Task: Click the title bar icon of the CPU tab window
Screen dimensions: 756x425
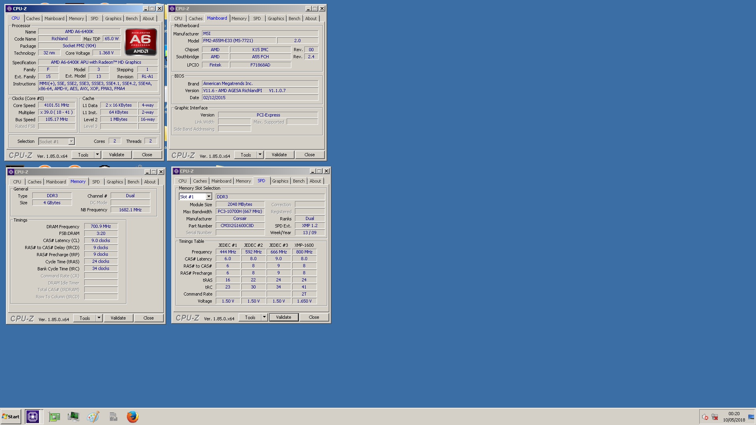Action: [9, 9]
